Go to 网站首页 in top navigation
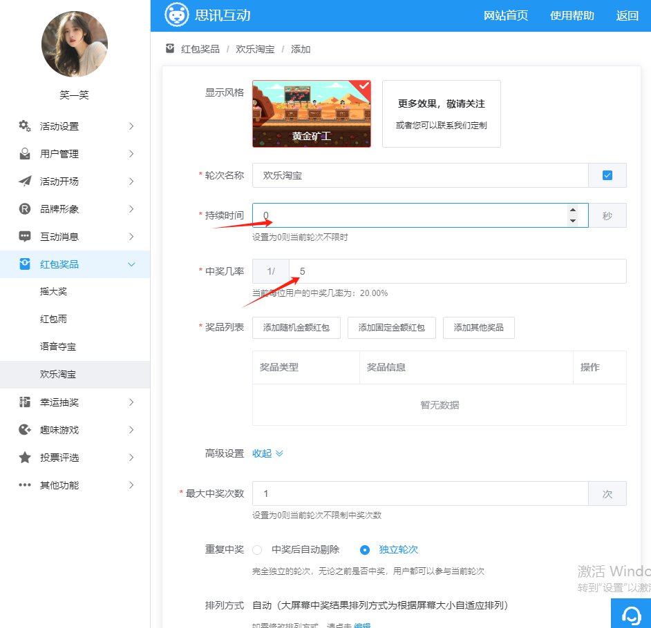Image resolution: width=651 pixels, height=628 pixels. [x=506, y=16]
